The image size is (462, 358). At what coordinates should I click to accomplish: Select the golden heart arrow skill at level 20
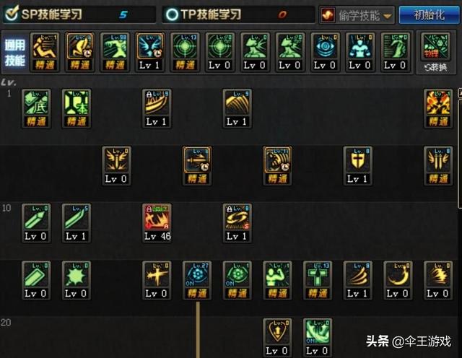[x=277, y=338]
